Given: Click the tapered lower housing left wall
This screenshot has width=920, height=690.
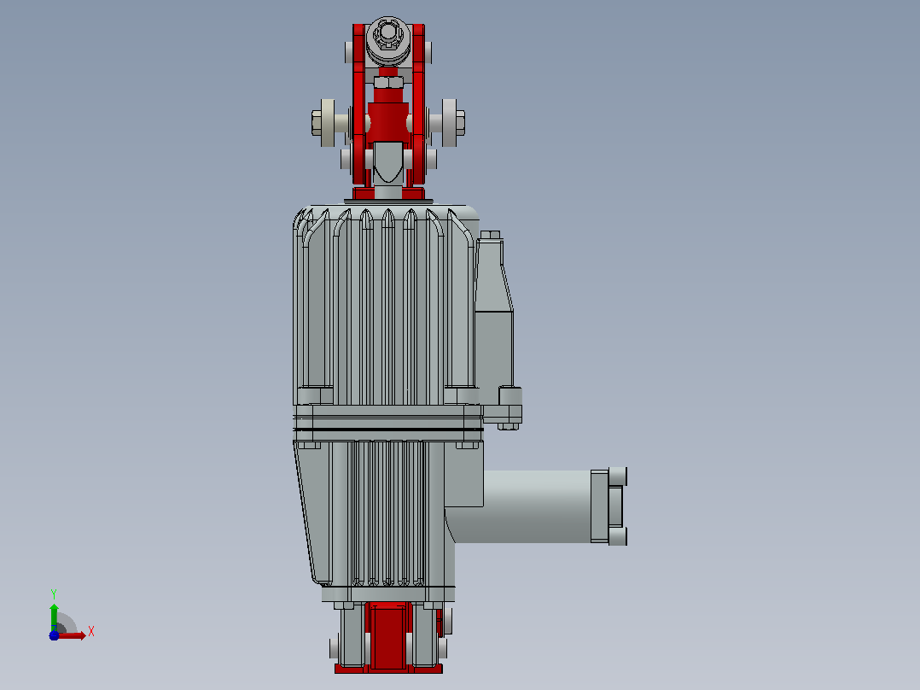Looking at the screenshot, I should pyautogui.click(x=311, y=511).
